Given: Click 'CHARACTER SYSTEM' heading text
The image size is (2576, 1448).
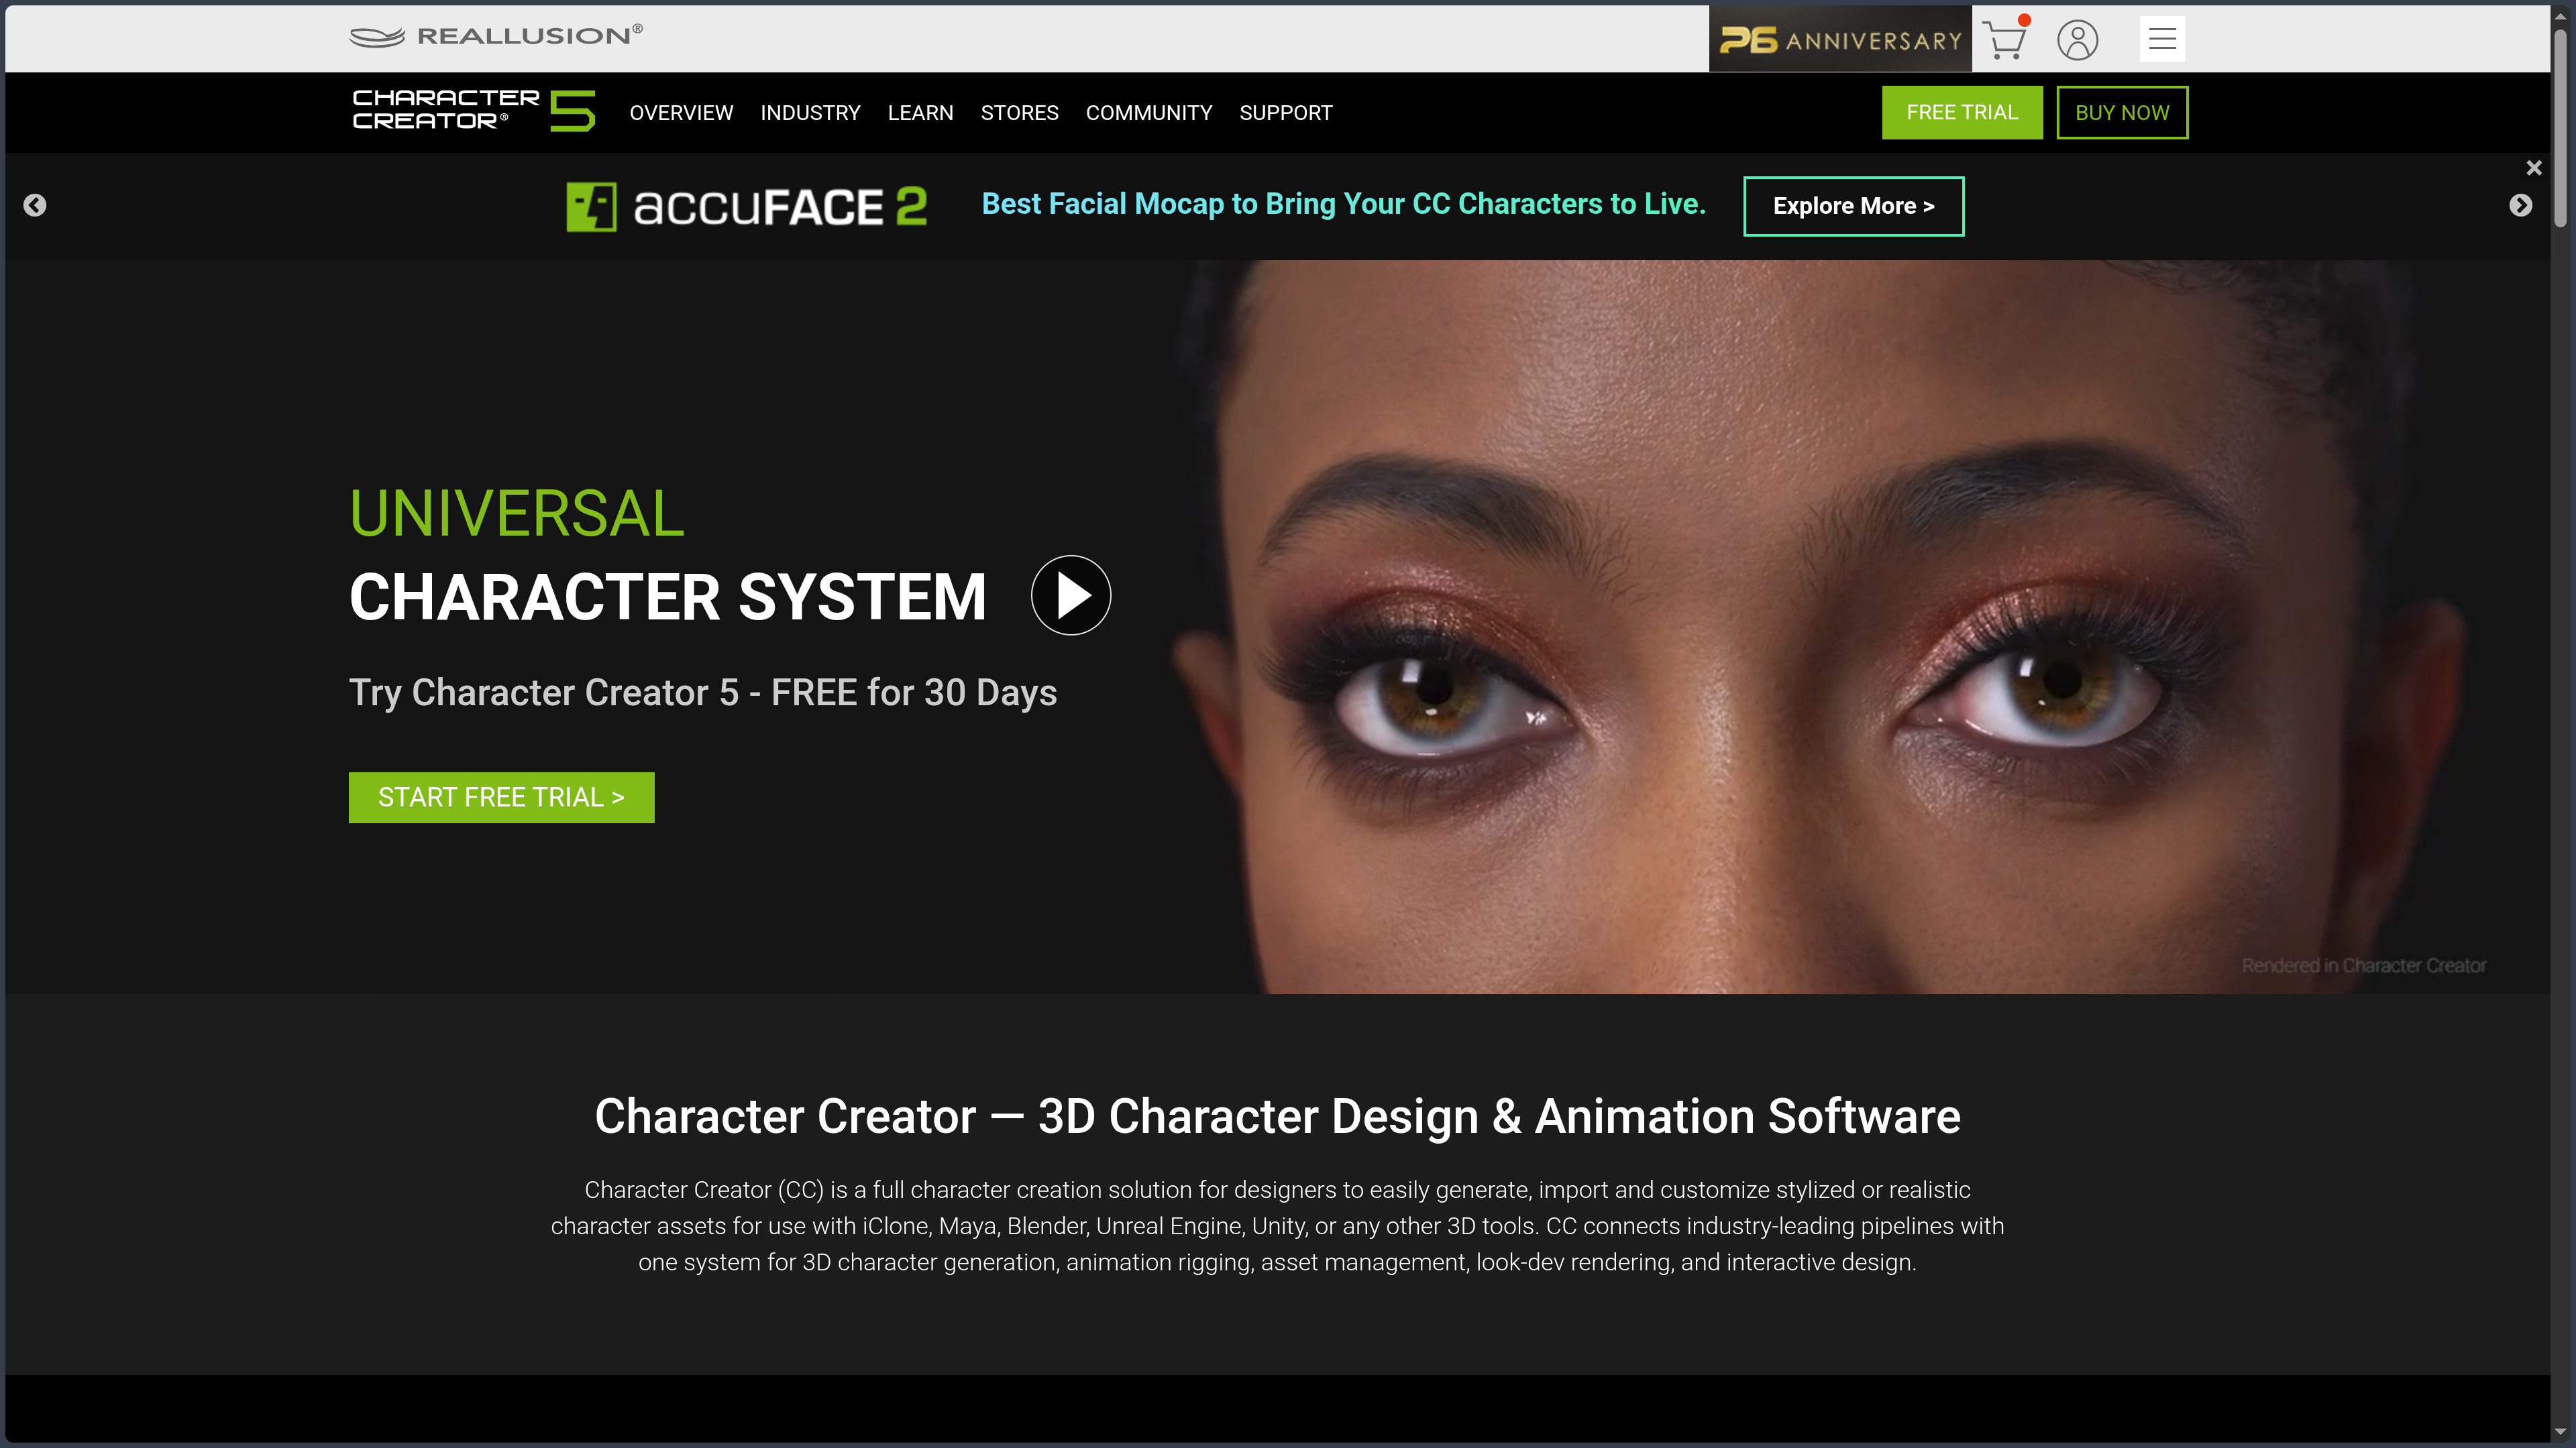Looking at the screenshot, I should [668, 597].
